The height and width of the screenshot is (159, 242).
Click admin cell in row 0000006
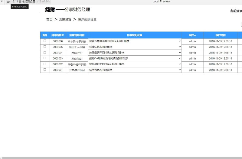(192, 41)
